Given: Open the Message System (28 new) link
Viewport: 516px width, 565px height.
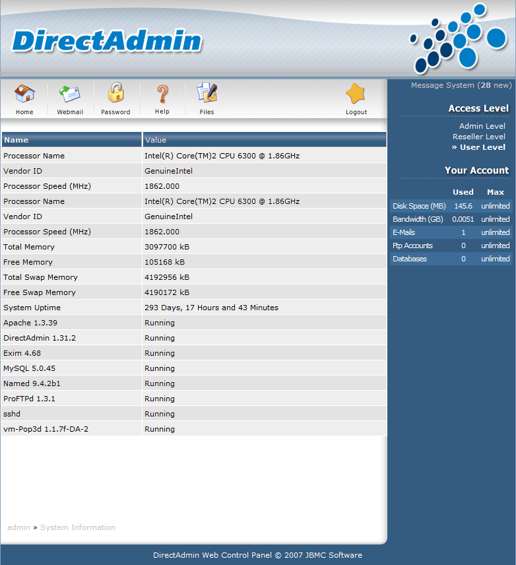Looking at the screenshot, I should pyautogui.click(x=461, y=85).
